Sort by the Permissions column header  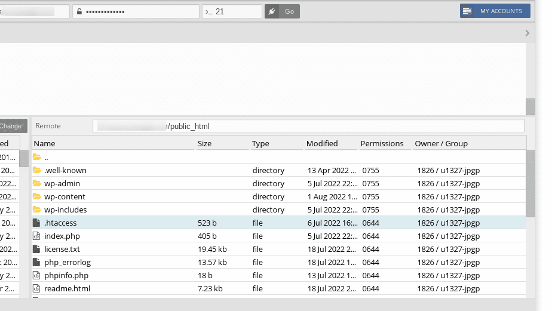tap(382, 143)
